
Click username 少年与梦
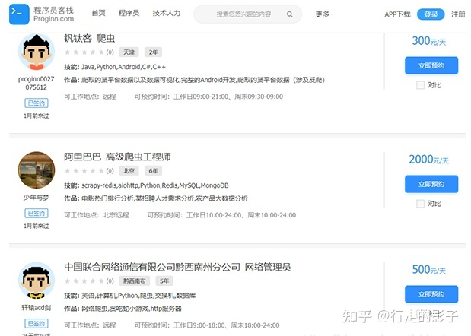click(x=37, y=198)
